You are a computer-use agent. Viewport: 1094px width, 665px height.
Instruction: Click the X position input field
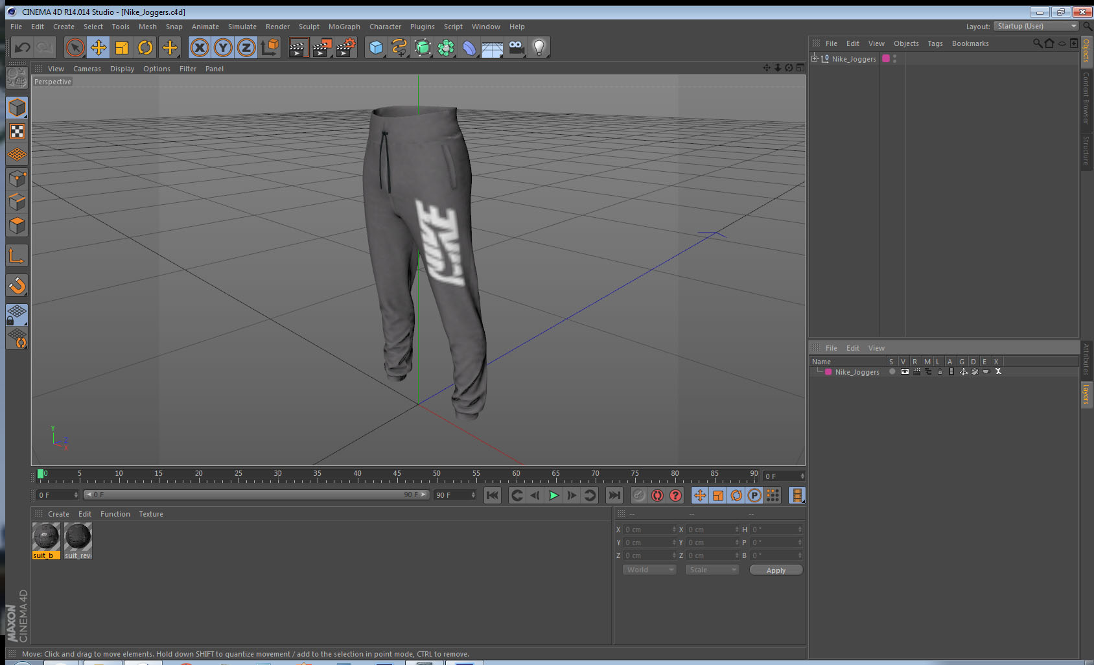coord(649,530)
